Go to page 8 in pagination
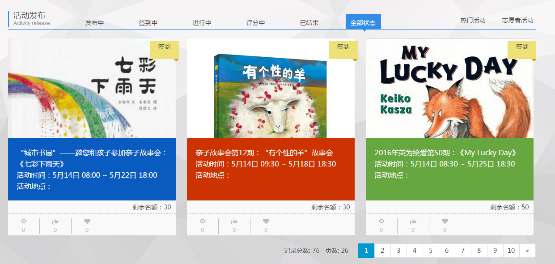This screenshot has height=264, width=555. coord(479,251)
